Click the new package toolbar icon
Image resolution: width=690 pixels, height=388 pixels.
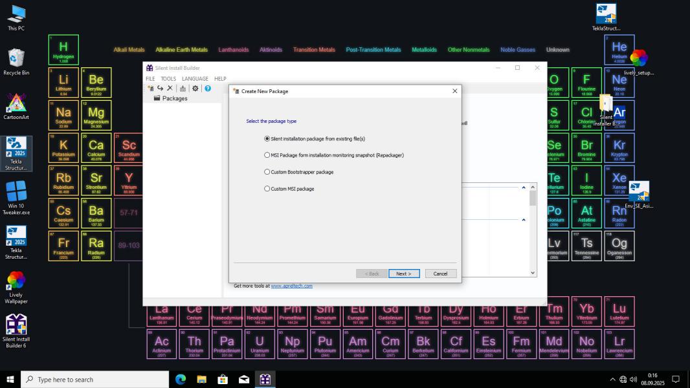151,89
